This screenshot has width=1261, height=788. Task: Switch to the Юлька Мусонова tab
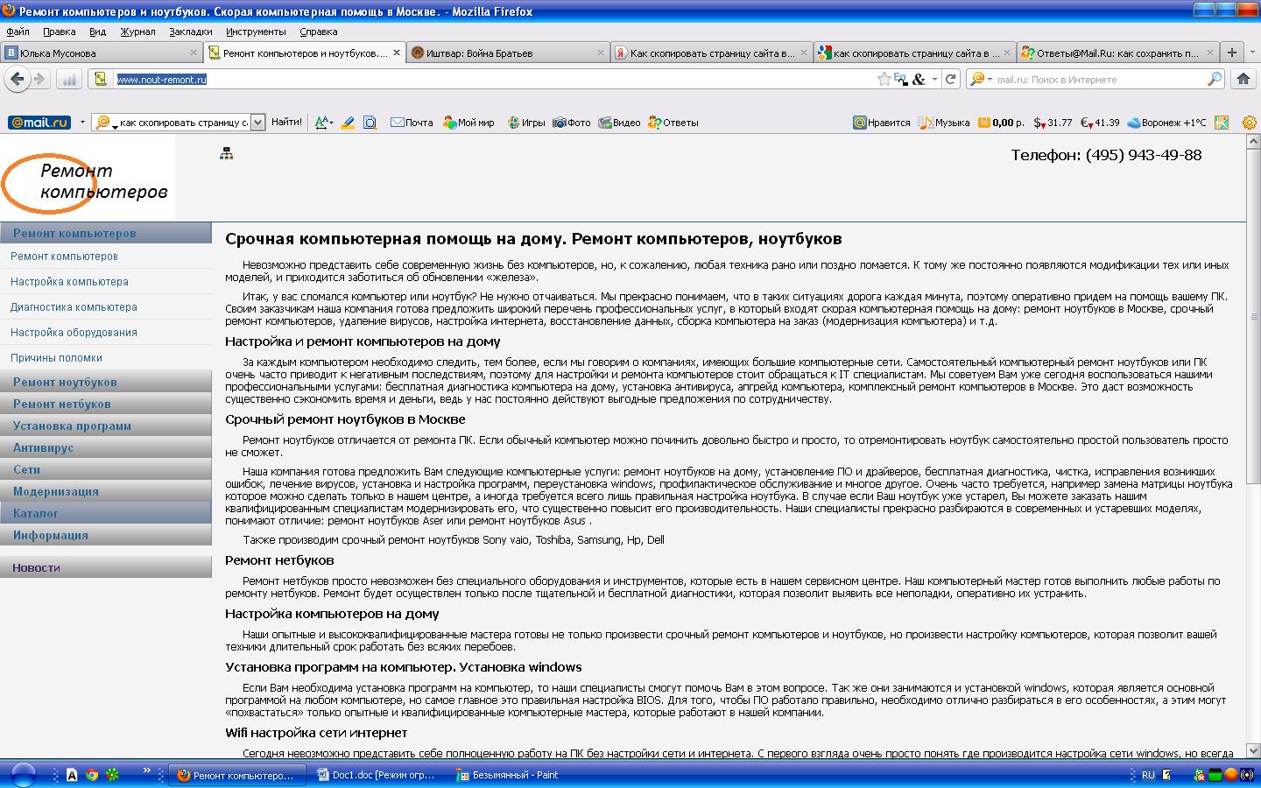pyautogui.click(x=102, y=53)
